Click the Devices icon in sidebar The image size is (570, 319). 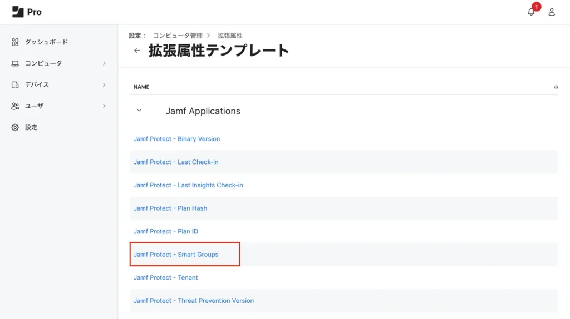point(15,84)
